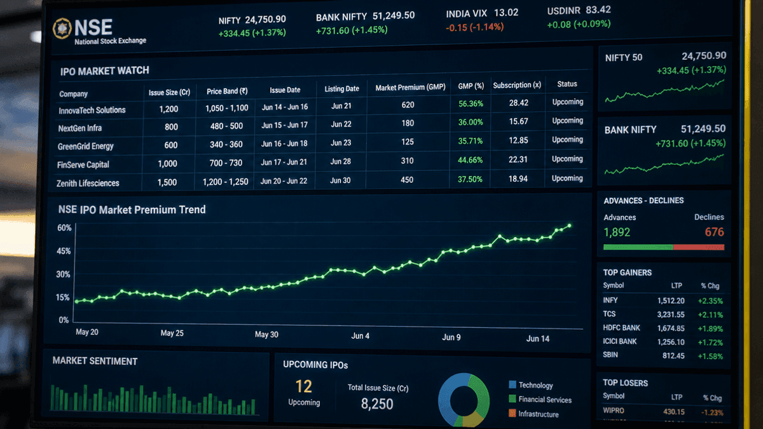
Task: Select TCS in Top Gainers
Action: tap(609, 314)
